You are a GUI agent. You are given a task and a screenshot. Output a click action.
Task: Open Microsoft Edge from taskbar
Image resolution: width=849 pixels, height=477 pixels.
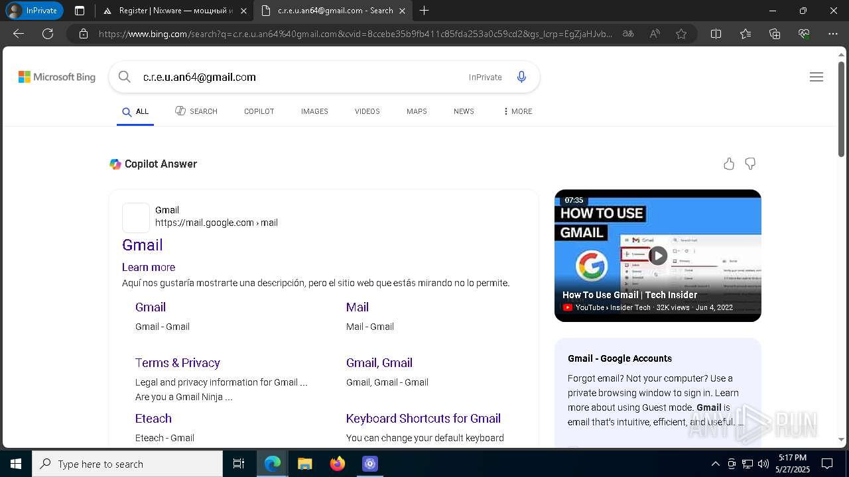click(x=273, y=464)
